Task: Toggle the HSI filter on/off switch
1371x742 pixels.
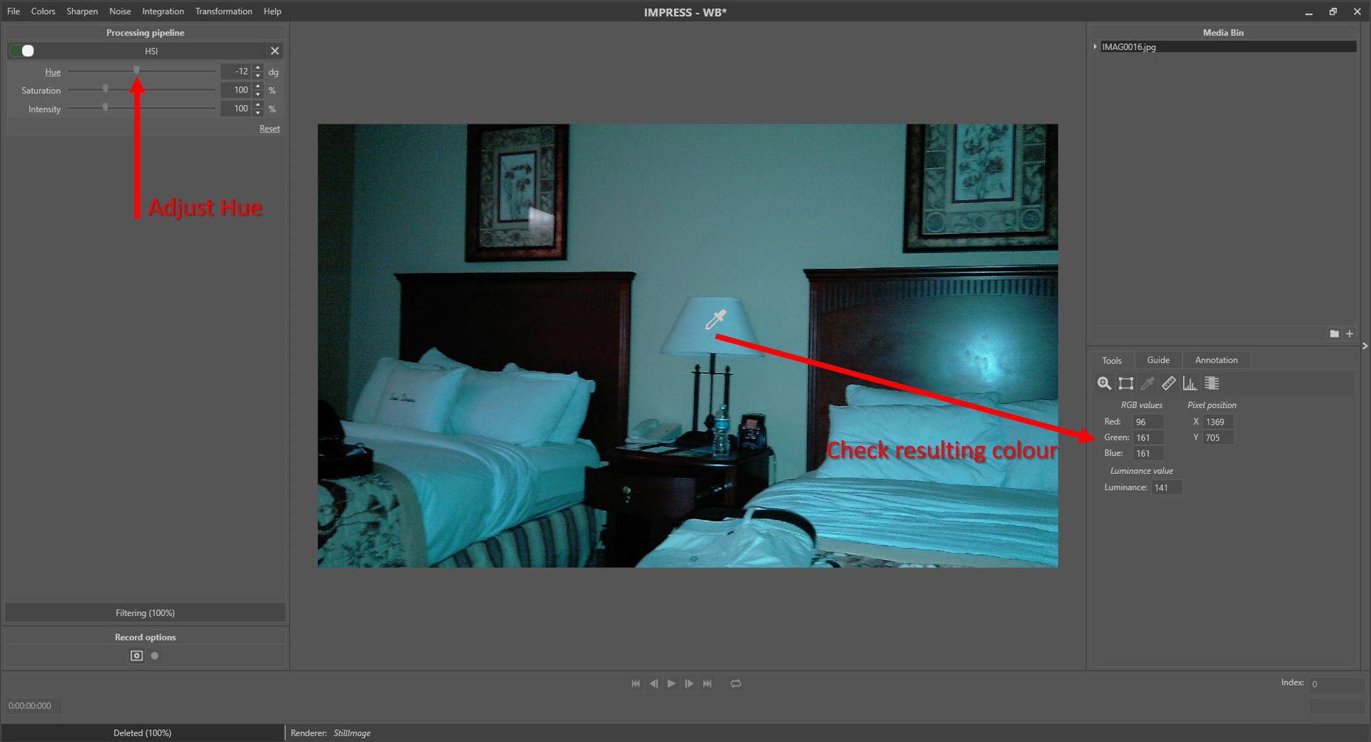Action: point(23,51)
